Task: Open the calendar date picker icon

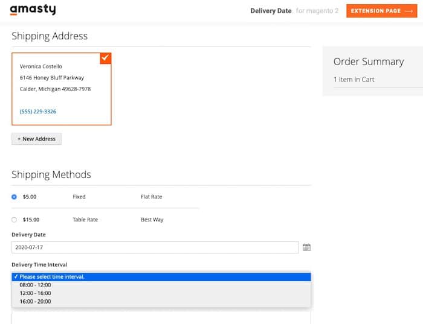Action: tap(306, 247)
